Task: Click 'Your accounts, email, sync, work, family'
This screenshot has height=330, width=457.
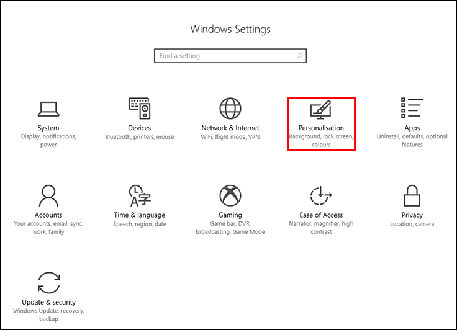Action: point(48,228)
